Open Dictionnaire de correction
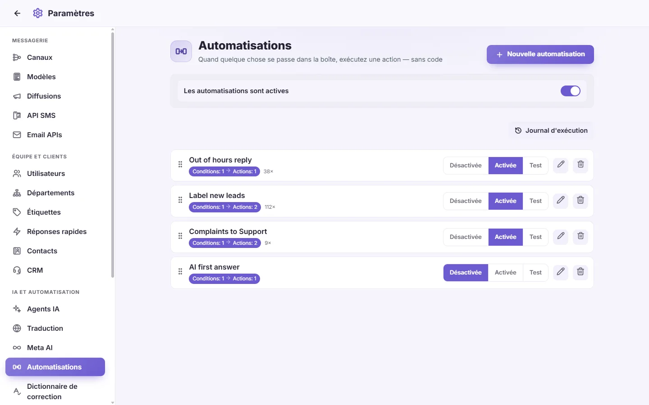649x405 pixels. coord(55,391)
